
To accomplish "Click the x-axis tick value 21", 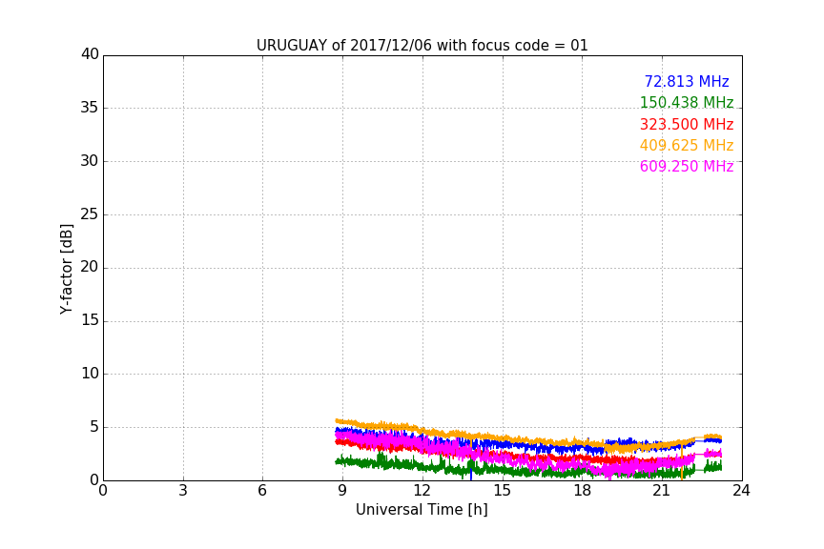I will coord(662,491).
